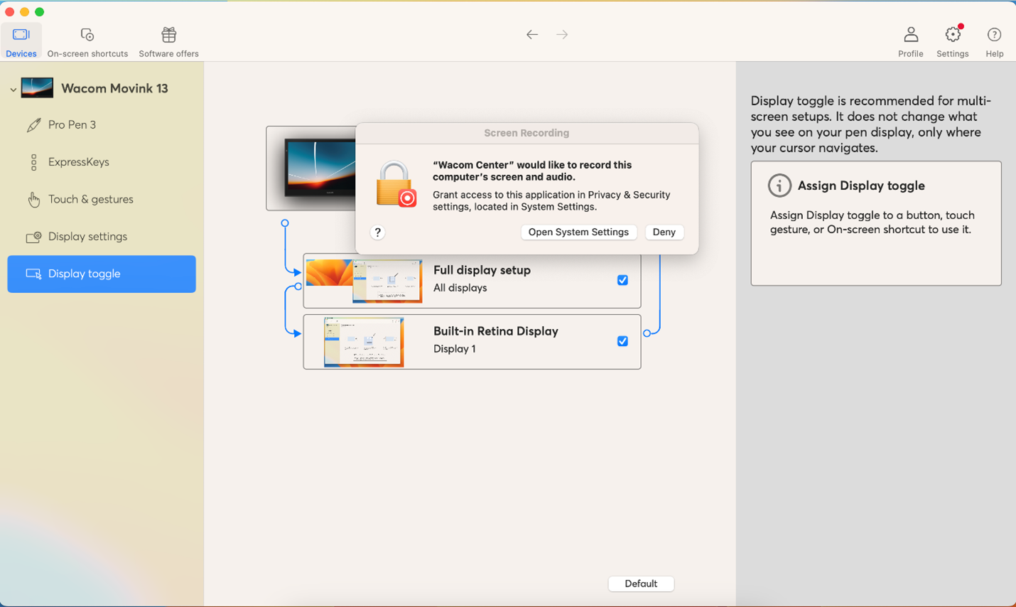This screenshot has width=1016, height=607.
Task: Open On-screen shortcuts
Action: click(x=87, y=41)
